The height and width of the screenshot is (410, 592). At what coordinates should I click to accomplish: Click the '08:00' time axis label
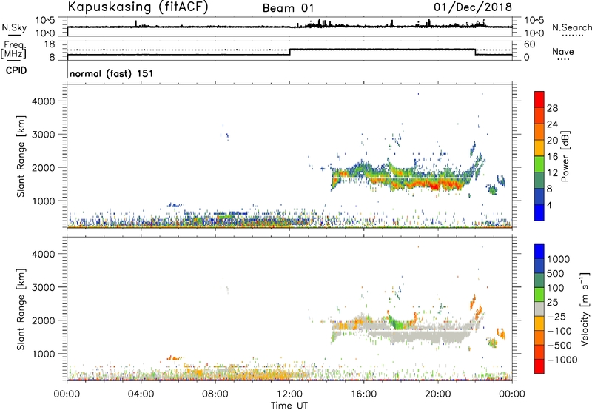pyautogui.click(x=215, y=394)
